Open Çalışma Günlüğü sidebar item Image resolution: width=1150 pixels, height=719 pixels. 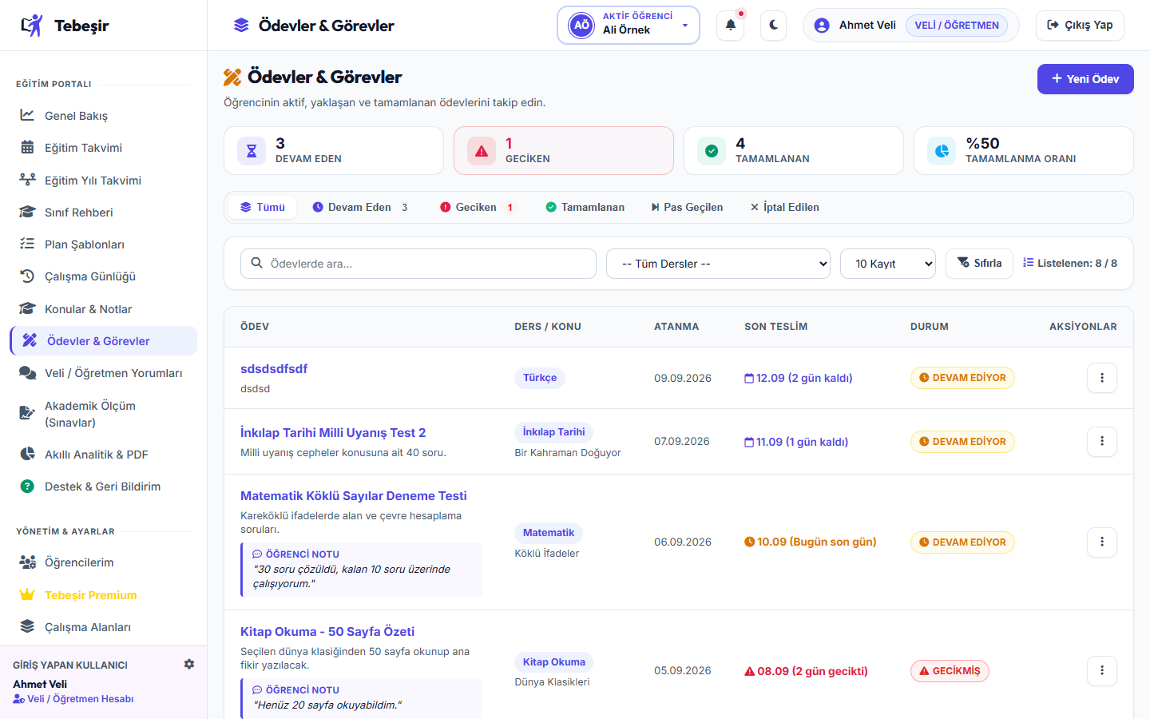pyautogui.click(x=104, y=276)
